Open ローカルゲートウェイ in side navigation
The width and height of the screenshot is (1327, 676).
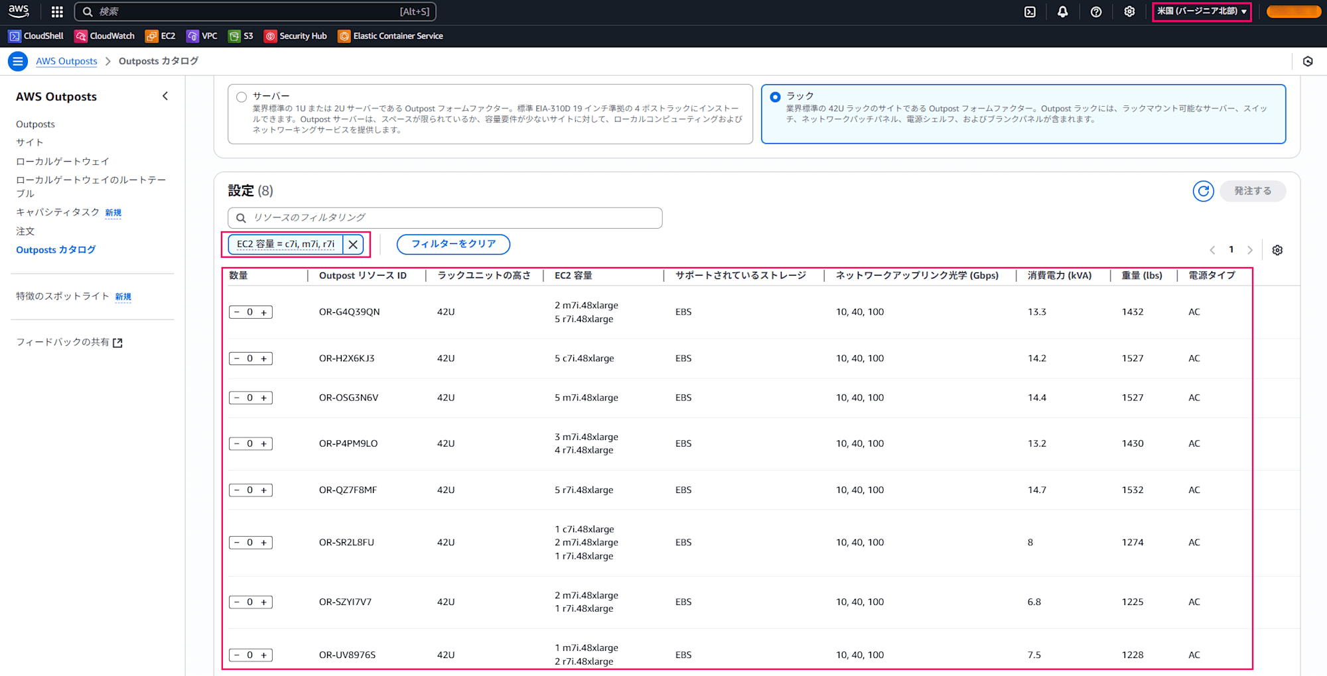[x=62, y=161]
